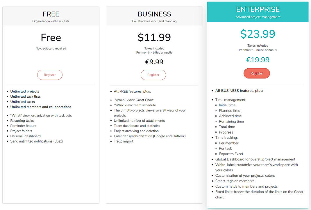Click the Register button on the Free plan
Image resolution: width=311 pixels, height=210 pixels.
click(x=50, y=75)
